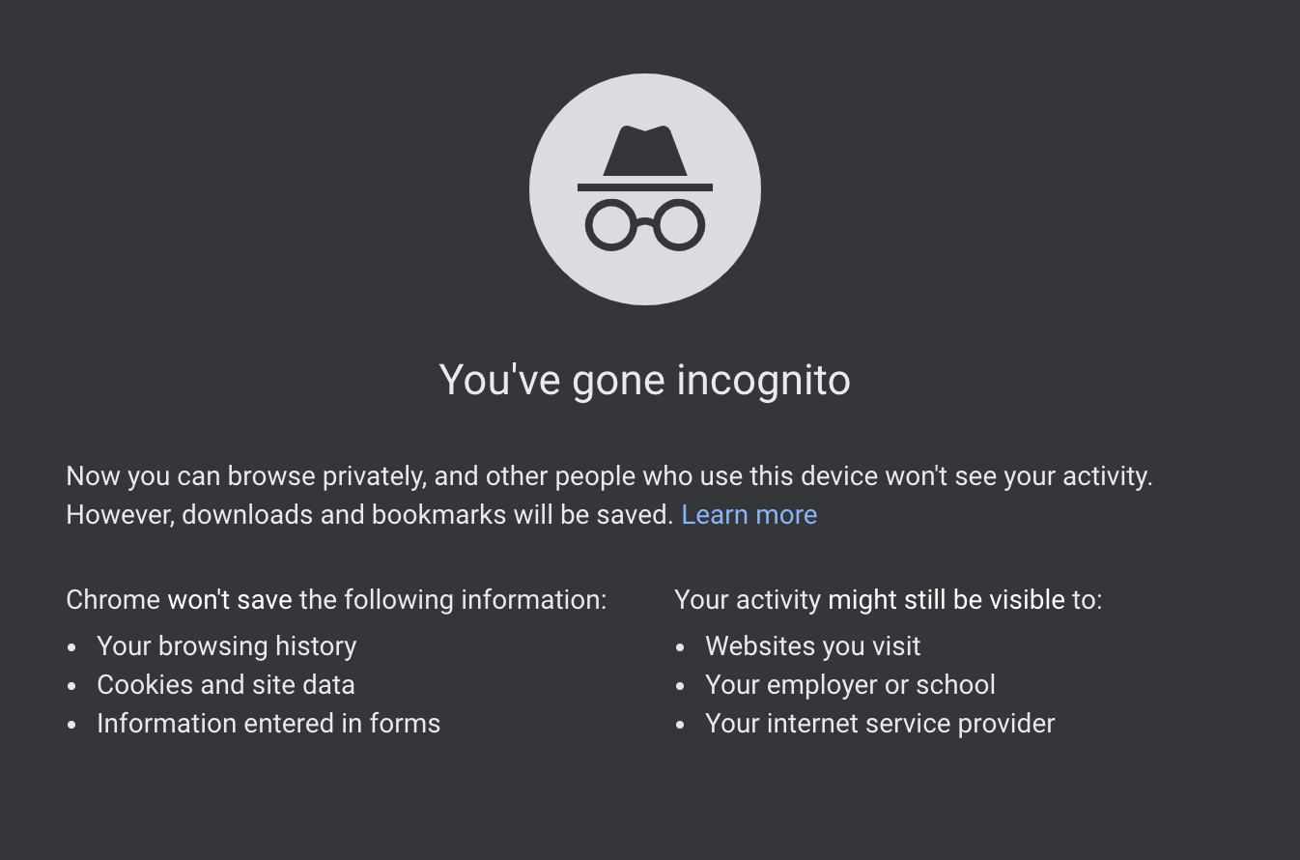The image size is (1300, 860).
Task: Click the bullet beside "Your browsing history"
Action: (x=71, y=647)
